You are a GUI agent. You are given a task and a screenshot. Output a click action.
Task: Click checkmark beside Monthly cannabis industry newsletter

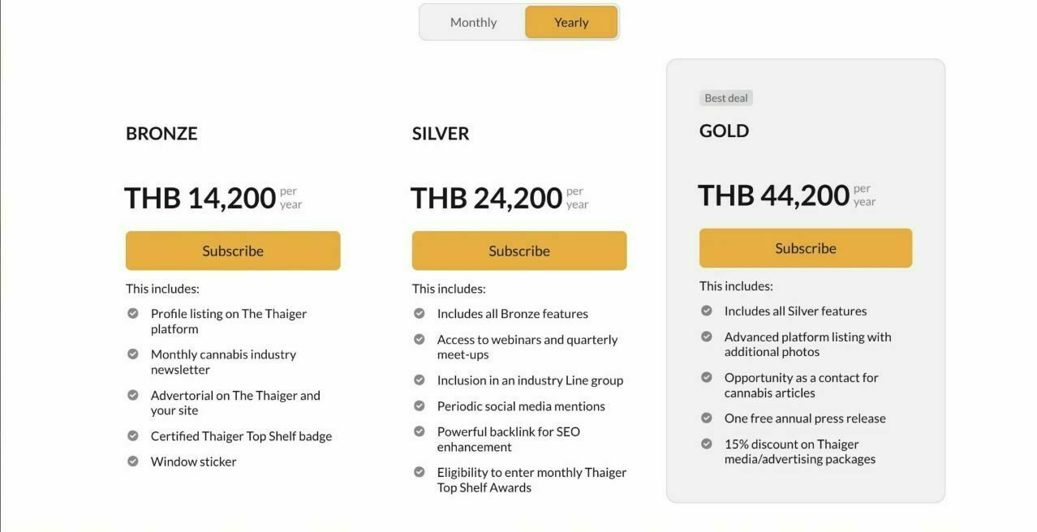point(133,354)
